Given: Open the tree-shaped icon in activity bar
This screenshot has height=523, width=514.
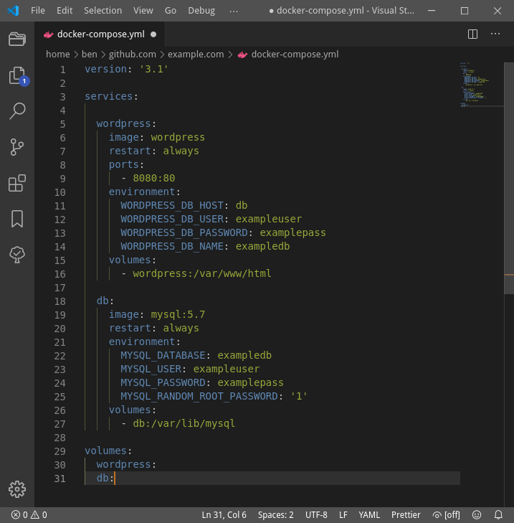Looking at the screenshot, I should 17,255.
